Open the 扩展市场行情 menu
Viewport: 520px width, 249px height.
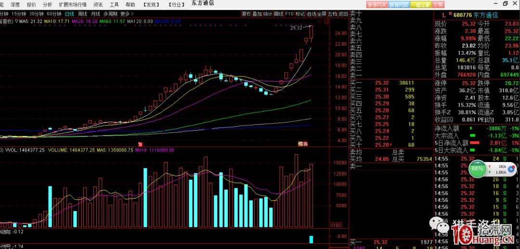(x=73, y=5)
